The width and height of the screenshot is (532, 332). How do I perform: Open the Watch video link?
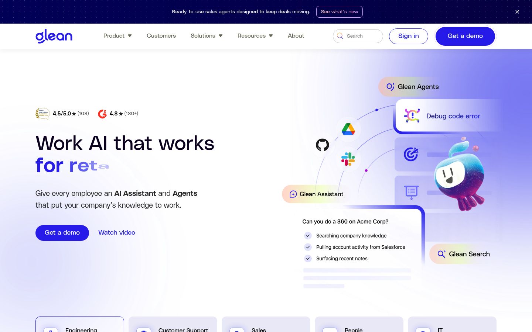tap(117, 233)
